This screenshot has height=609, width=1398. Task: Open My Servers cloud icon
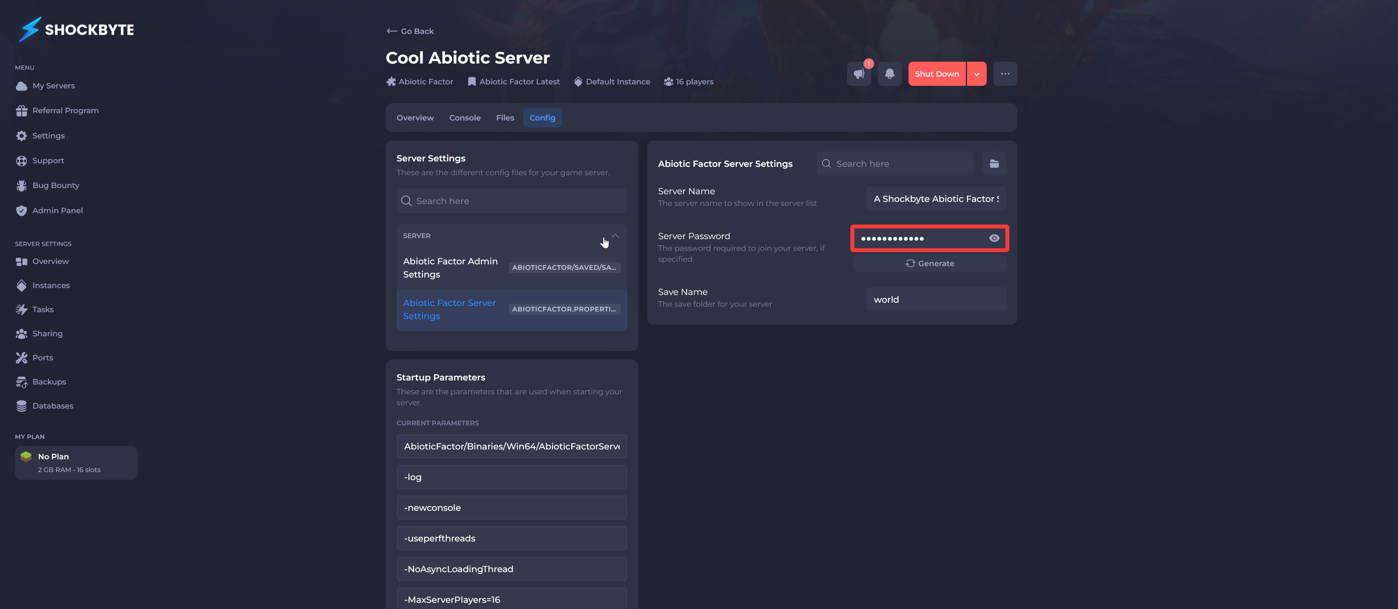tap(22, 85)
